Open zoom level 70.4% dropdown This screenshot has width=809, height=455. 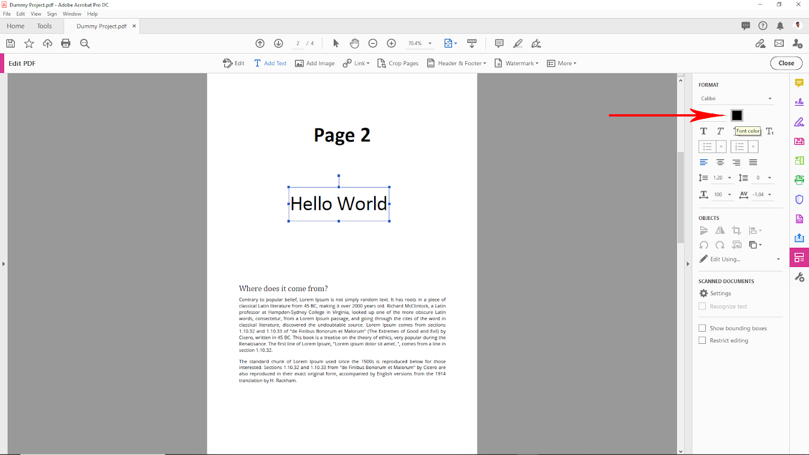click(430, 43)
